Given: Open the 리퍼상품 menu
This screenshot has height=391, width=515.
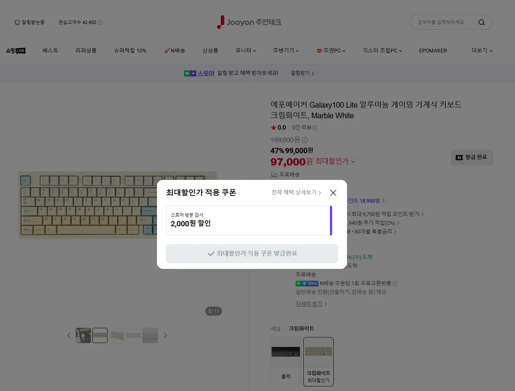Looking at the screenshot, I should pos(86,50).
